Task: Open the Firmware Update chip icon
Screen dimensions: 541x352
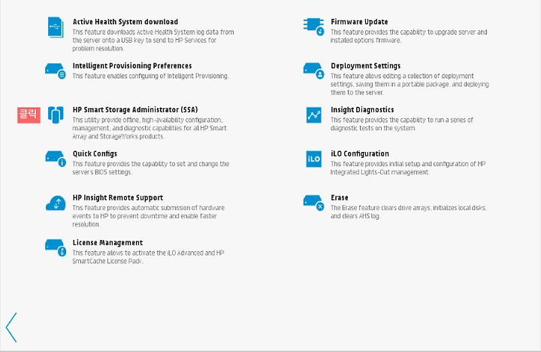Action: [313, 26]
